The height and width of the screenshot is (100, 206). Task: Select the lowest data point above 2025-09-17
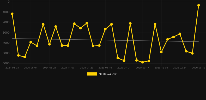143,62
